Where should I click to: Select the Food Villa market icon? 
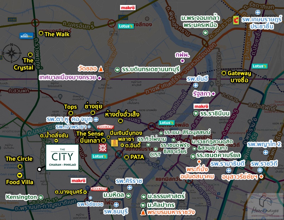[x=20, y=175]
